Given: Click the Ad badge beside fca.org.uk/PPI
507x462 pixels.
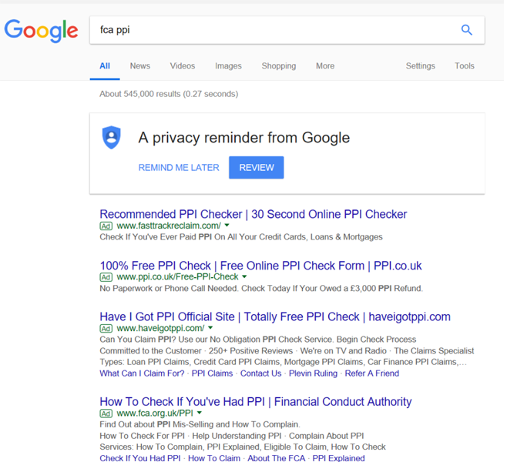Looking at the screenshot, I should point(106,413).
